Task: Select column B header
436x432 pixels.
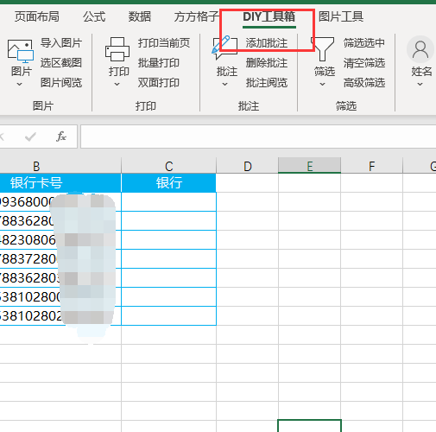Action: [60, 166]
